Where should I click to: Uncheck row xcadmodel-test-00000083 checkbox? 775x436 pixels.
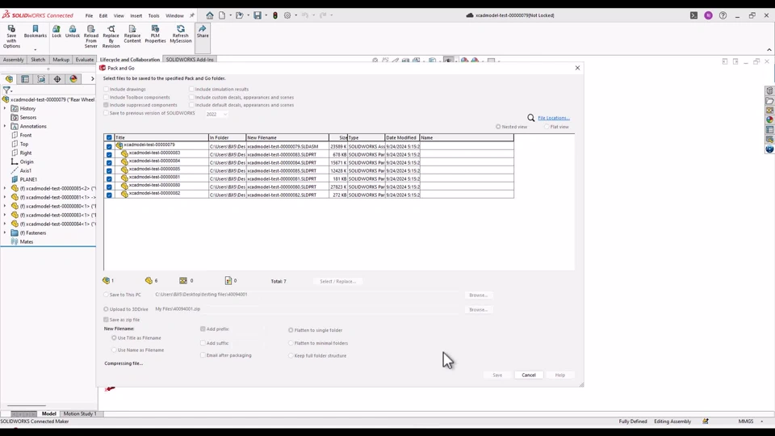point(109,154)
